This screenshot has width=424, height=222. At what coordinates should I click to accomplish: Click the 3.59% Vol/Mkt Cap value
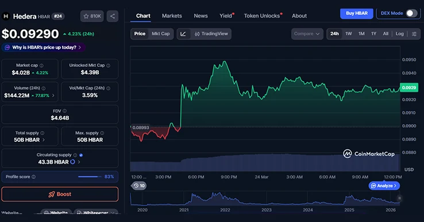point(90,96)
